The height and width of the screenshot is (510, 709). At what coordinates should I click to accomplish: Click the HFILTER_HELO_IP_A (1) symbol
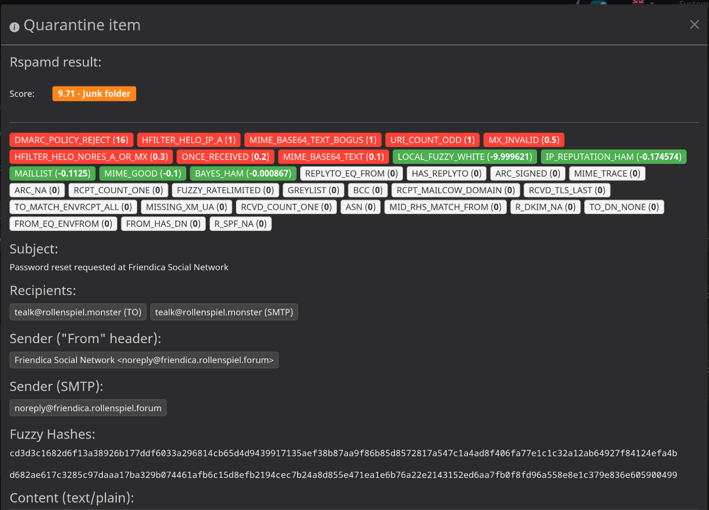[188, 140]
